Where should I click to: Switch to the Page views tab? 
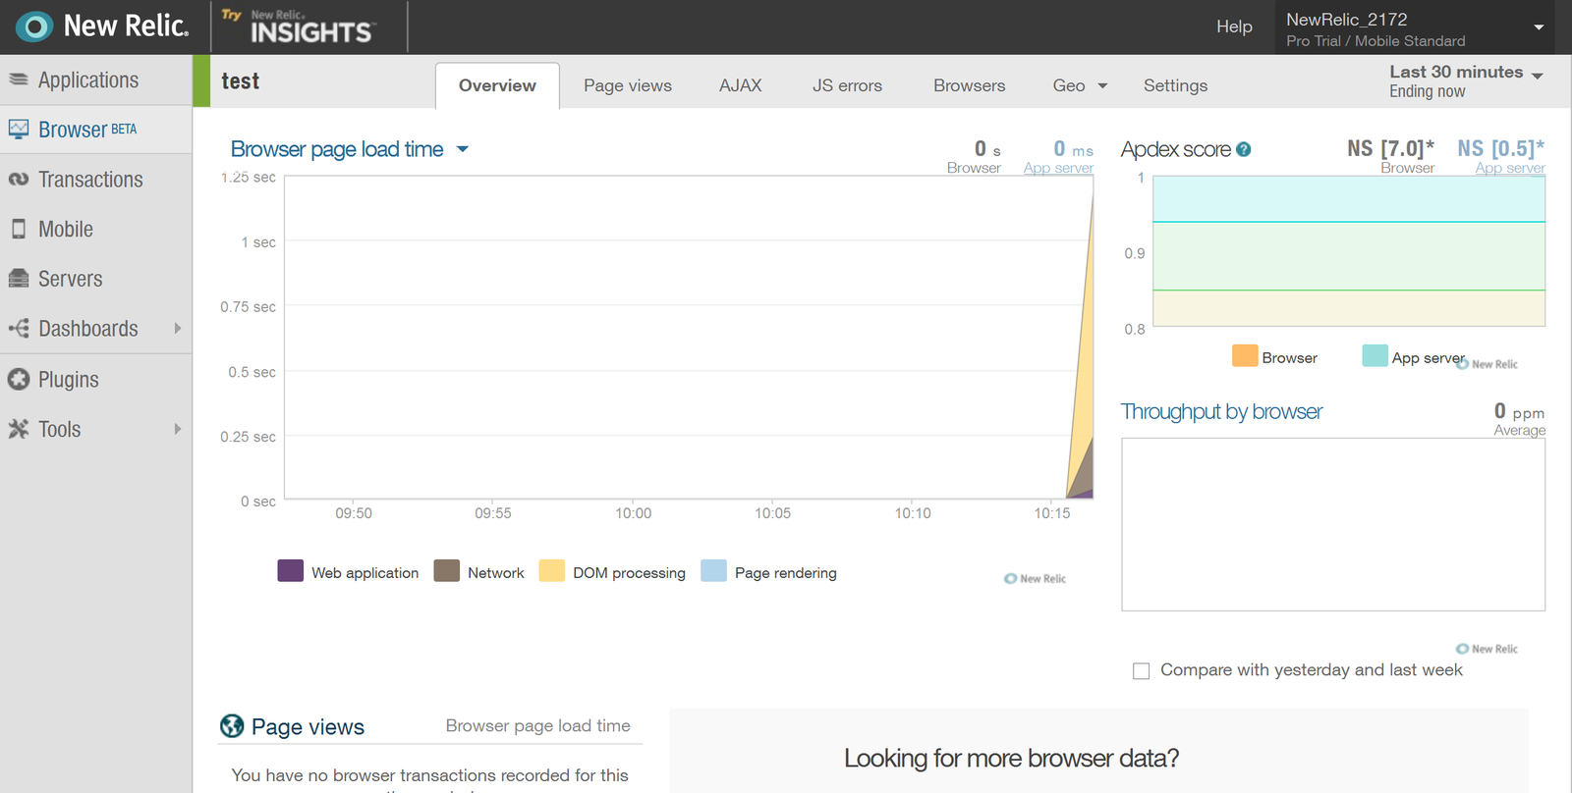coord(628,85)
